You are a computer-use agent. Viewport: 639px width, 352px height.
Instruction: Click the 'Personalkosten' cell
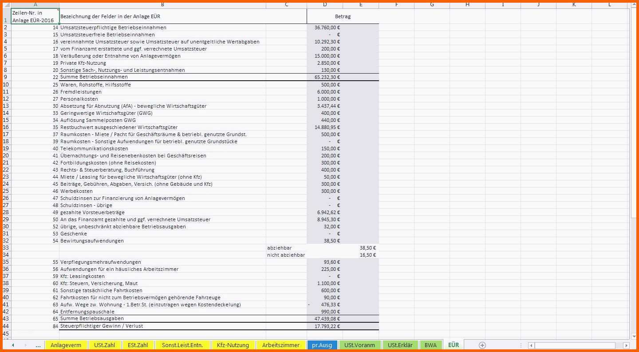pos(162,99)
